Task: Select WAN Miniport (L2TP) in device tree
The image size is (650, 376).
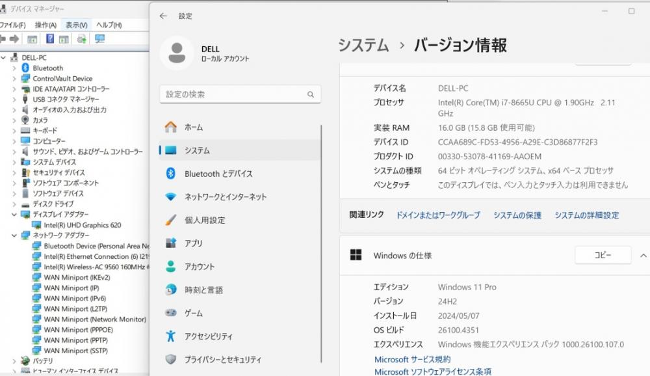Action: [75, 309]
